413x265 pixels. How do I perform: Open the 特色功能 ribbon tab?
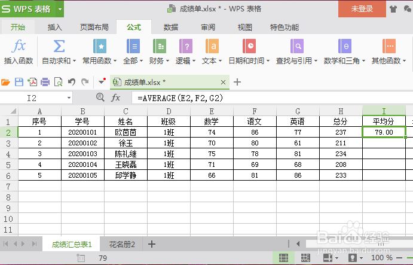284,27
